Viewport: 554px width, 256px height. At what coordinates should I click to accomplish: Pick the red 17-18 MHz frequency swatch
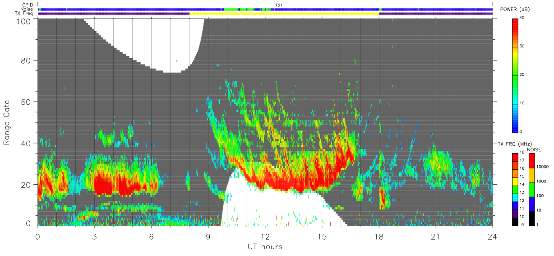pos(515,157)
